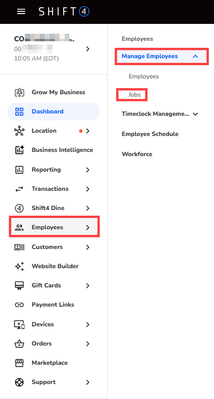Open Grow My Business menu item

(x=54, y=92)
